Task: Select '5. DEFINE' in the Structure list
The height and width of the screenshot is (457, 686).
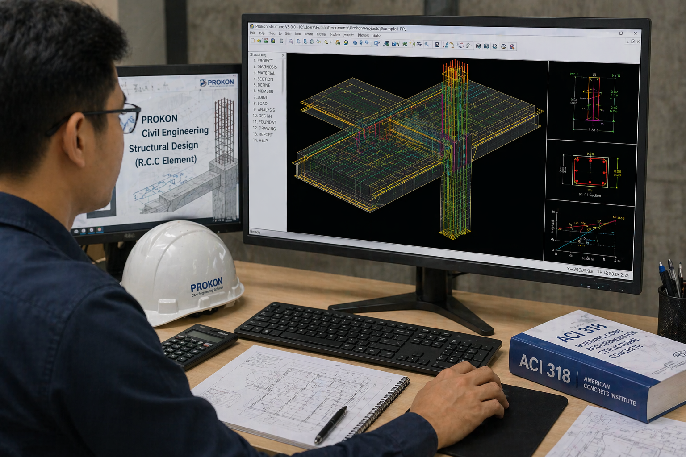Action: [262, 85]
